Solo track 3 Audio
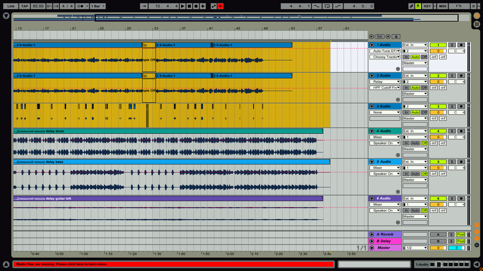Image resolution: width=483 pixels, height=271 pixels. coord(452,106)
